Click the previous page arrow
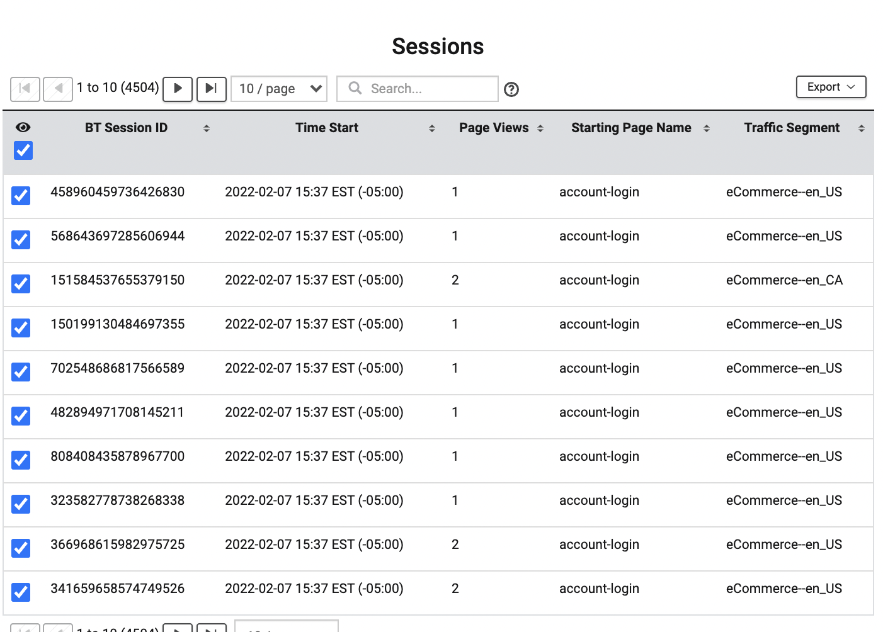 click(x=58, y=89)
